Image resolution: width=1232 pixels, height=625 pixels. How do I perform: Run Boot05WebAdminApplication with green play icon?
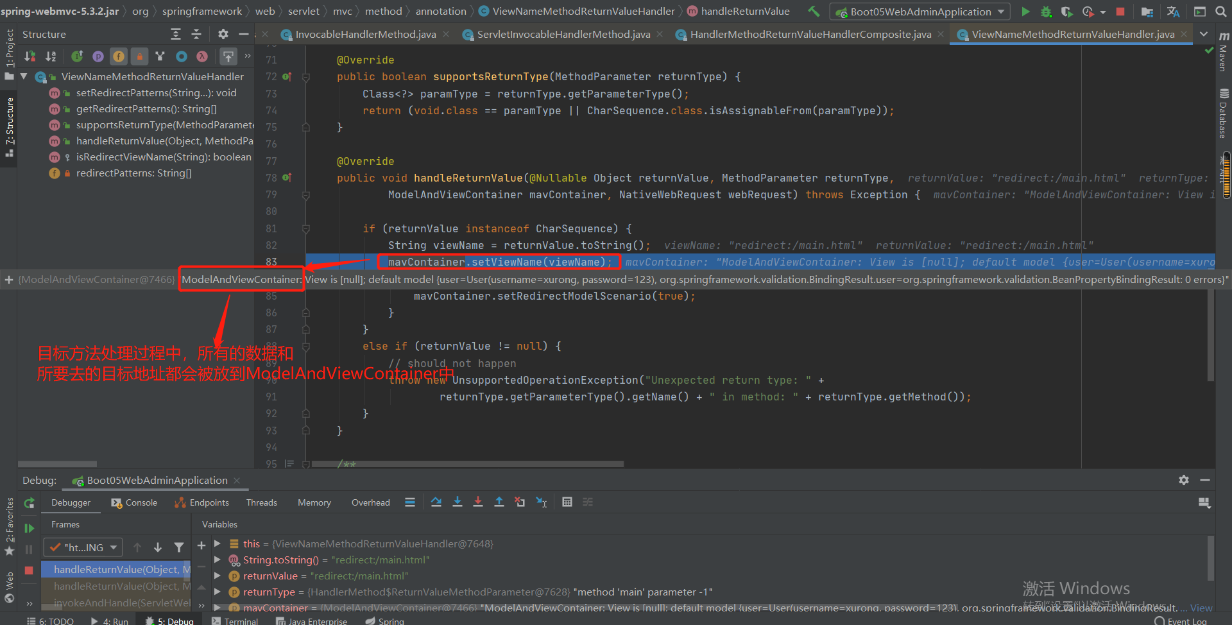1025,11
